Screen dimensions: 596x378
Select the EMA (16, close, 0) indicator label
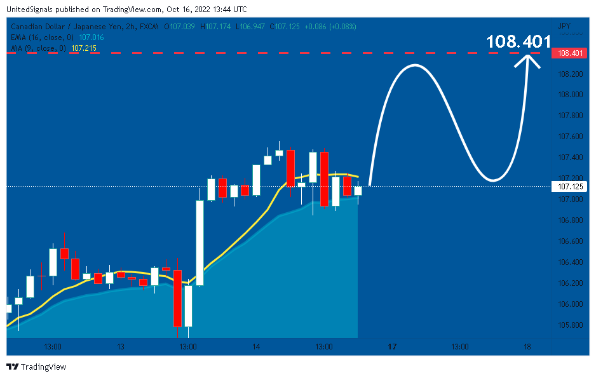point(42,37)
